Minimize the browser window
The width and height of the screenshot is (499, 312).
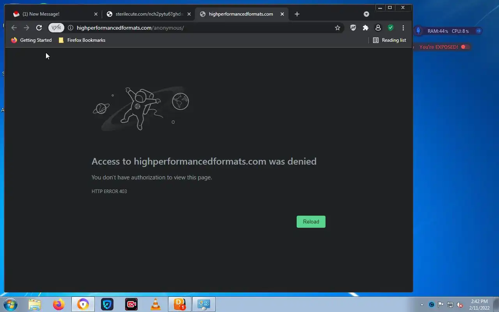coord(380,8)
